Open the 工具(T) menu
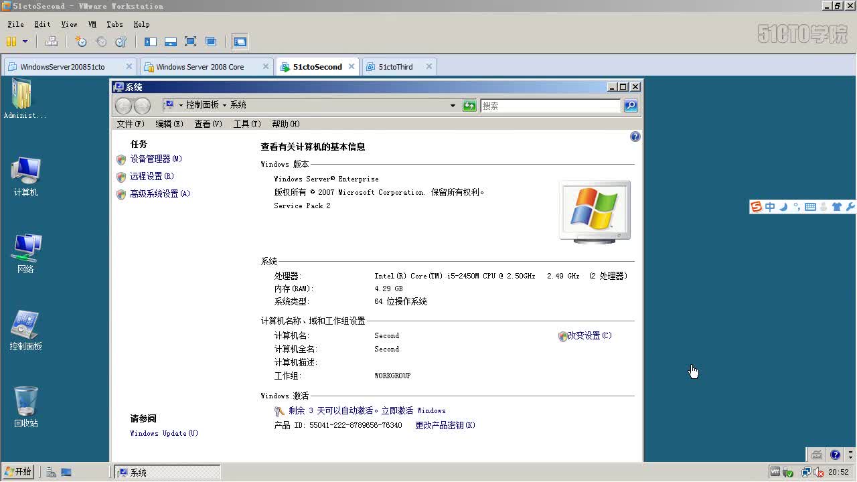Image resolution: width=857 pixels, height=482 pixels. click(x=247, y=124)
